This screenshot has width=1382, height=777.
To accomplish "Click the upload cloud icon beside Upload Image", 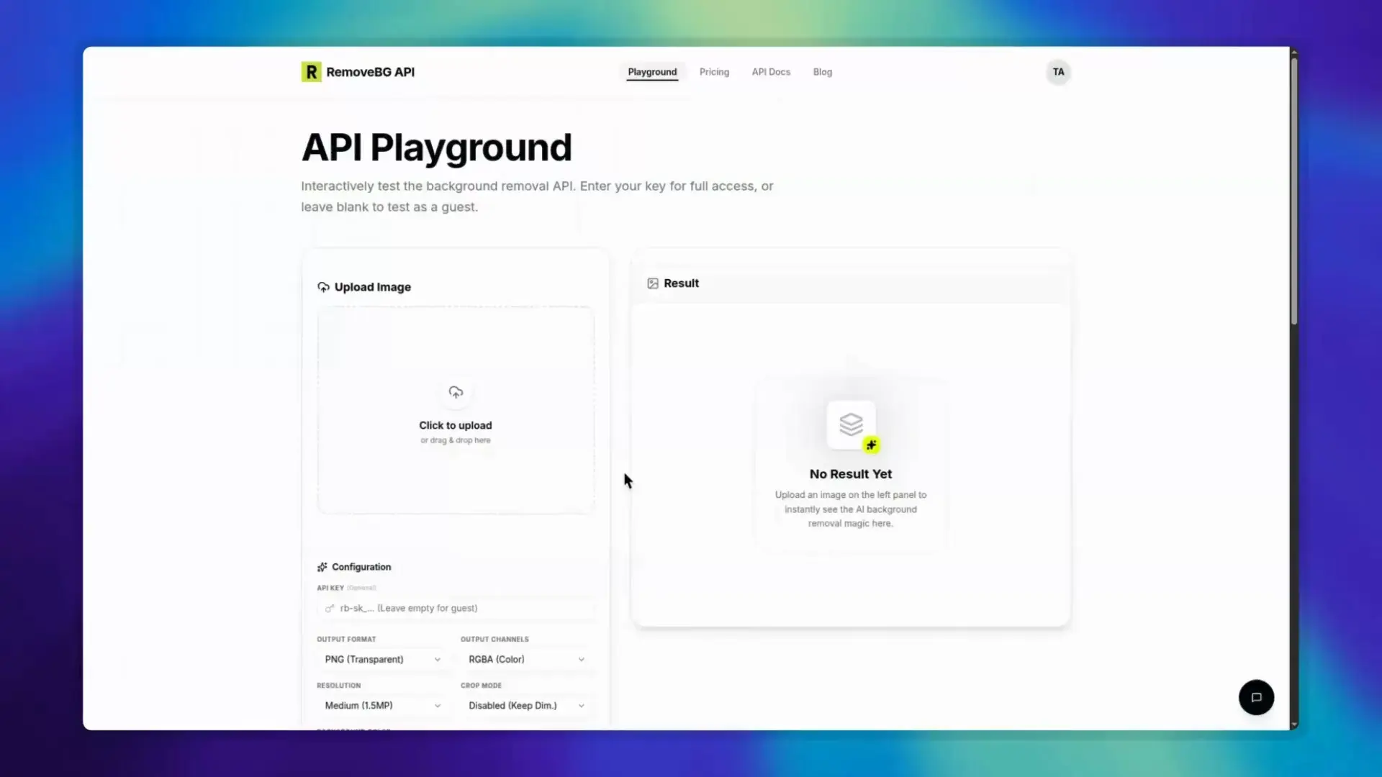I will [x=323, y=286].
